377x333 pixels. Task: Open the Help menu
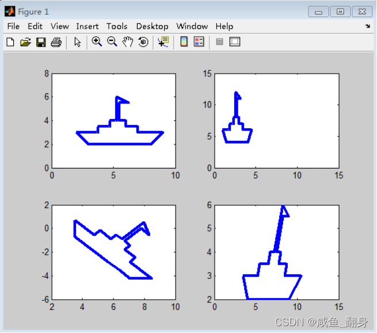[x=224, y=26]
